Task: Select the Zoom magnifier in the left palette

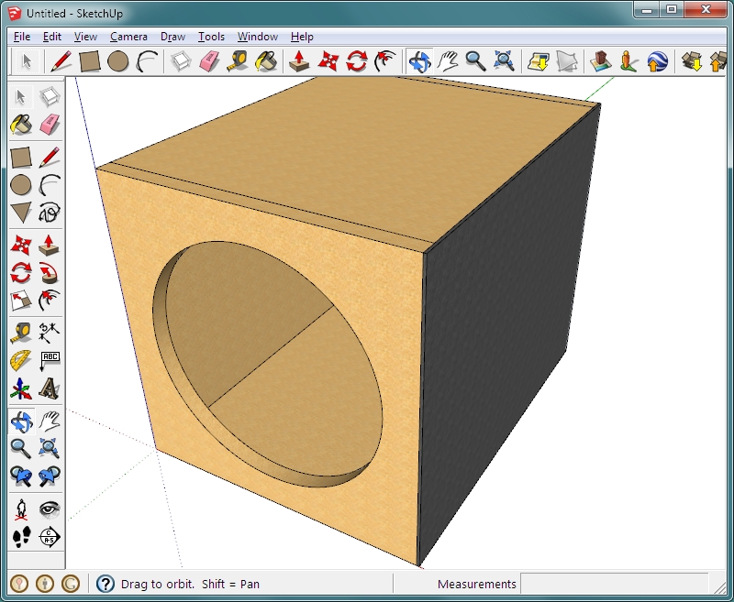Action: (20, 449)
